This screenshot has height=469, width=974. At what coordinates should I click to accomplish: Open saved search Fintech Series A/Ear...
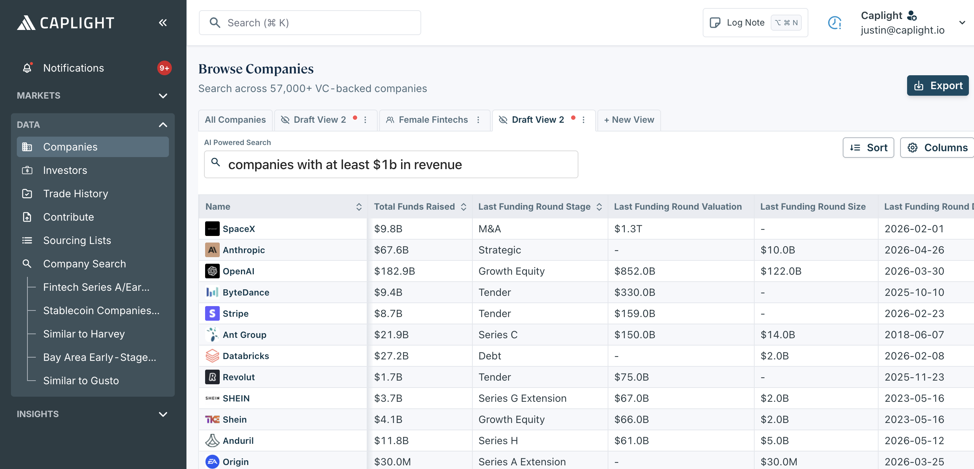point(96,287)
